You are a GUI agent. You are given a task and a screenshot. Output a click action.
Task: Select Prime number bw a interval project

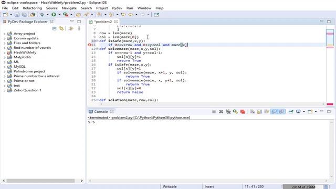[36, 76]
